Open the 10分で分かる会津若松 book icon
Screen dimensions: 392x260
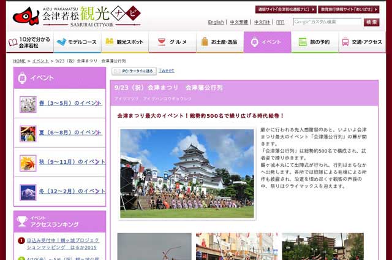pos(13,42)
